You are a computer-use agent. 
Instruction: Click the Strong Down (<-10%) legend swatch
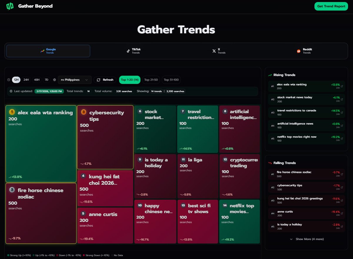(84, 255)
